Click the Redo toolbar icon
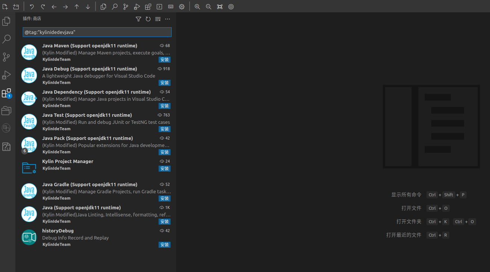Screen dimensions: 490x272 click(x=43, y=7)
